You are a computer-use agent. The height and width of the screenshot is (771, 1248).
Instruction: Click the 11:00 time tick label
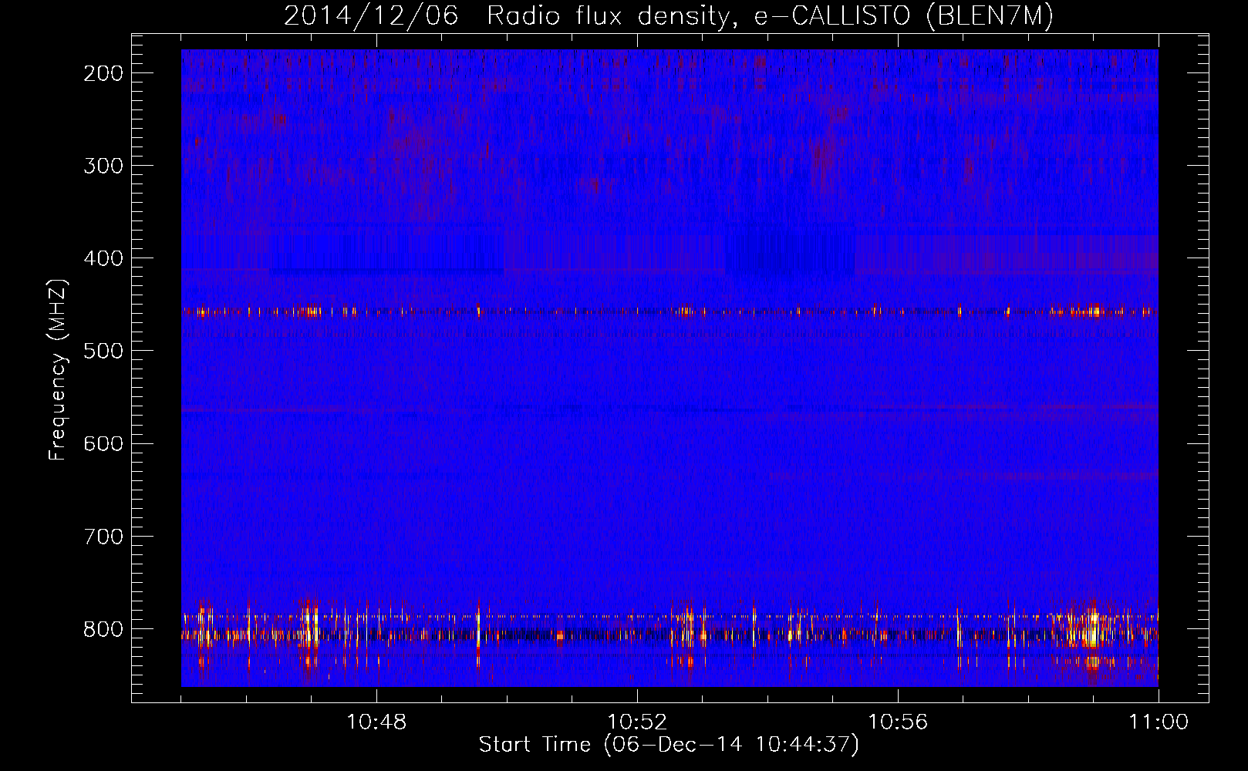pos(1159,722)
